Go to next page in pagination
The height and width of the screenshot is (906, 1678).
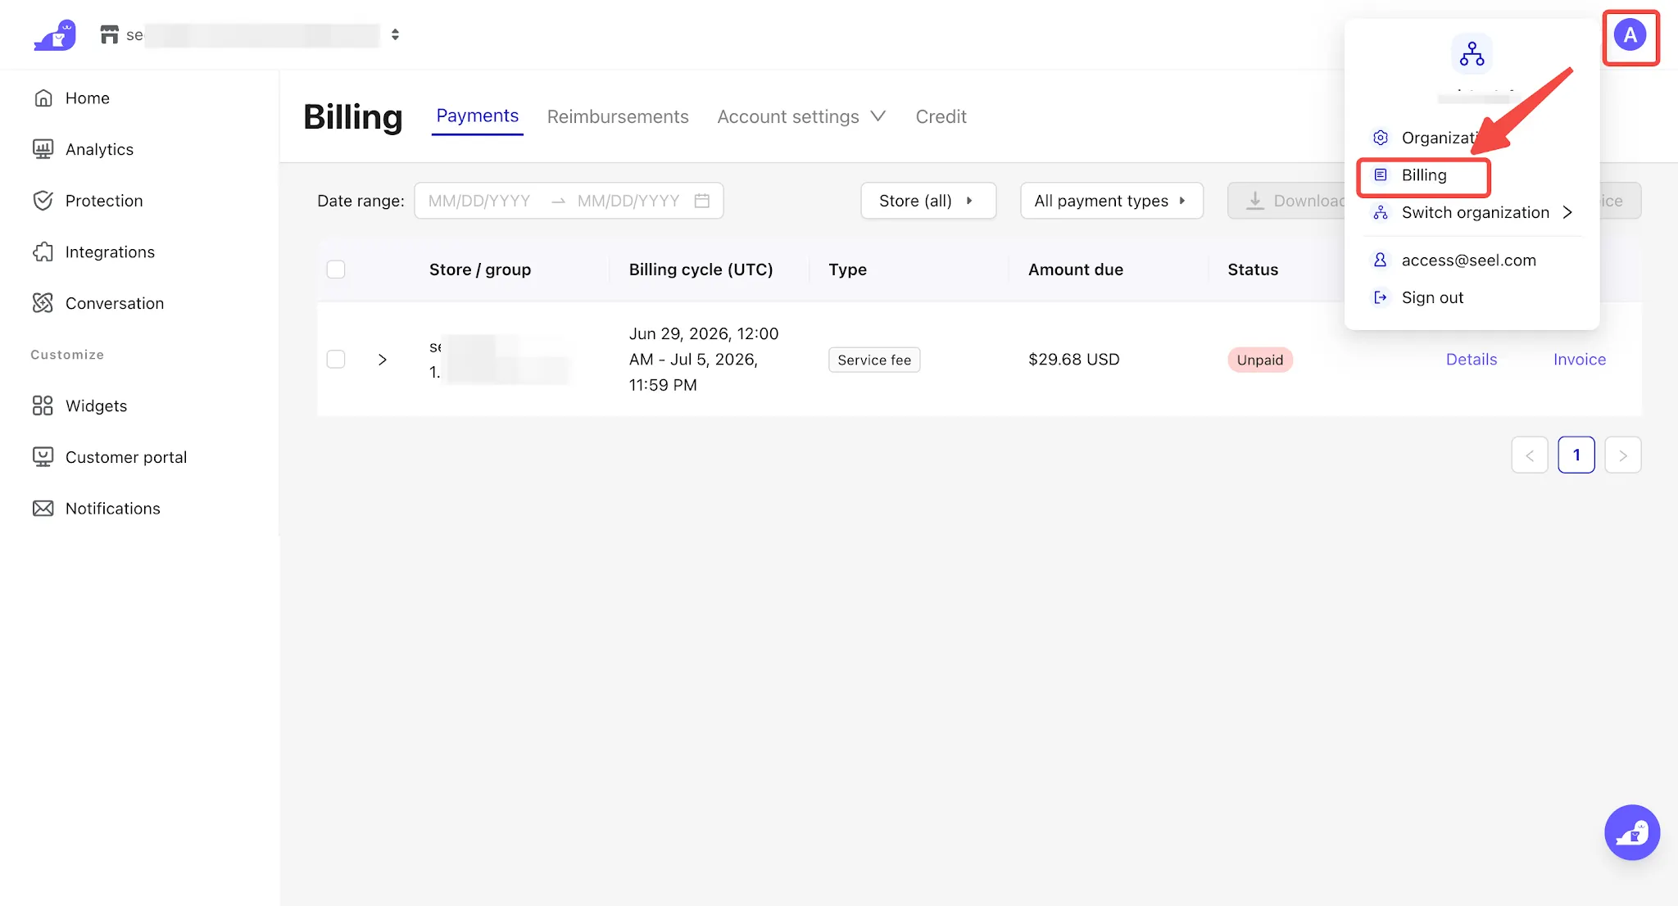[1623, 455]
